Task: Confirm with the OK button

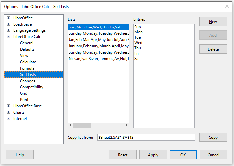Action: pos(183,155)
